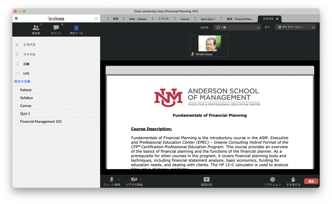
Task: Click the Anderson School of Management logo
Action: click(207, 97)
